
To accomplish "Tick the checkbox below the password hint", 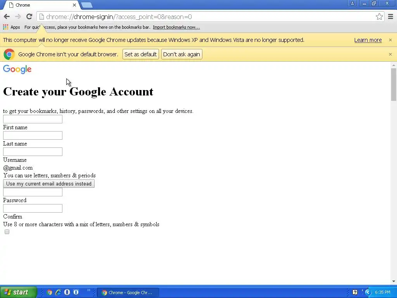I will tap(7, 232).
